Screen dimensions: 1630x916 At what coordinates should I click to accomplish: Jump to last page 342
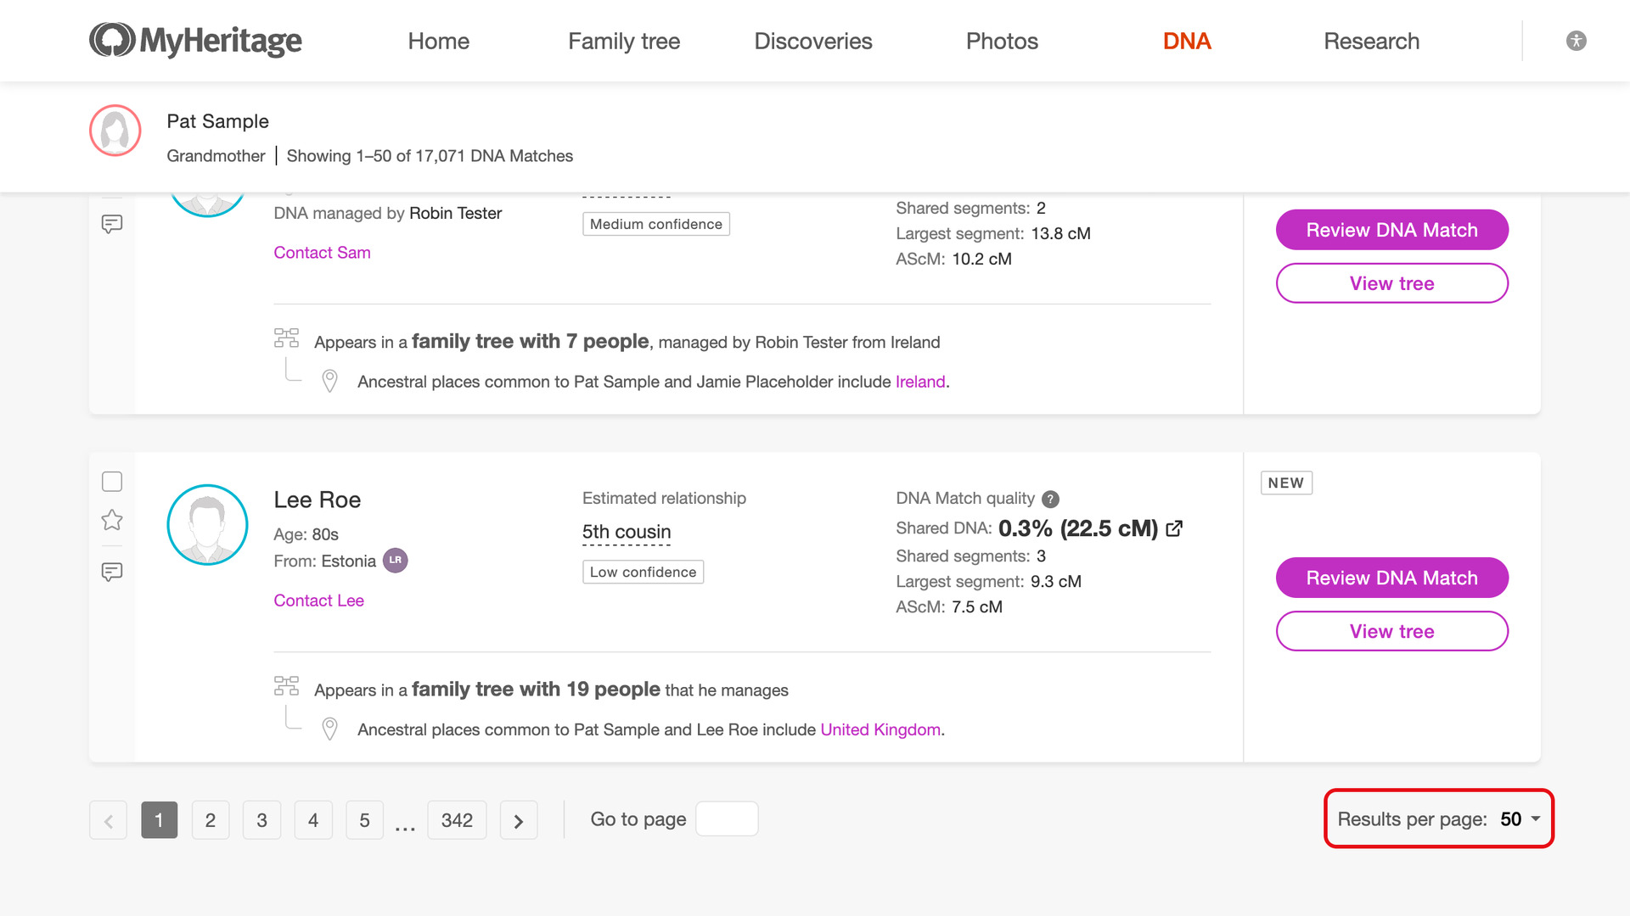457,820
